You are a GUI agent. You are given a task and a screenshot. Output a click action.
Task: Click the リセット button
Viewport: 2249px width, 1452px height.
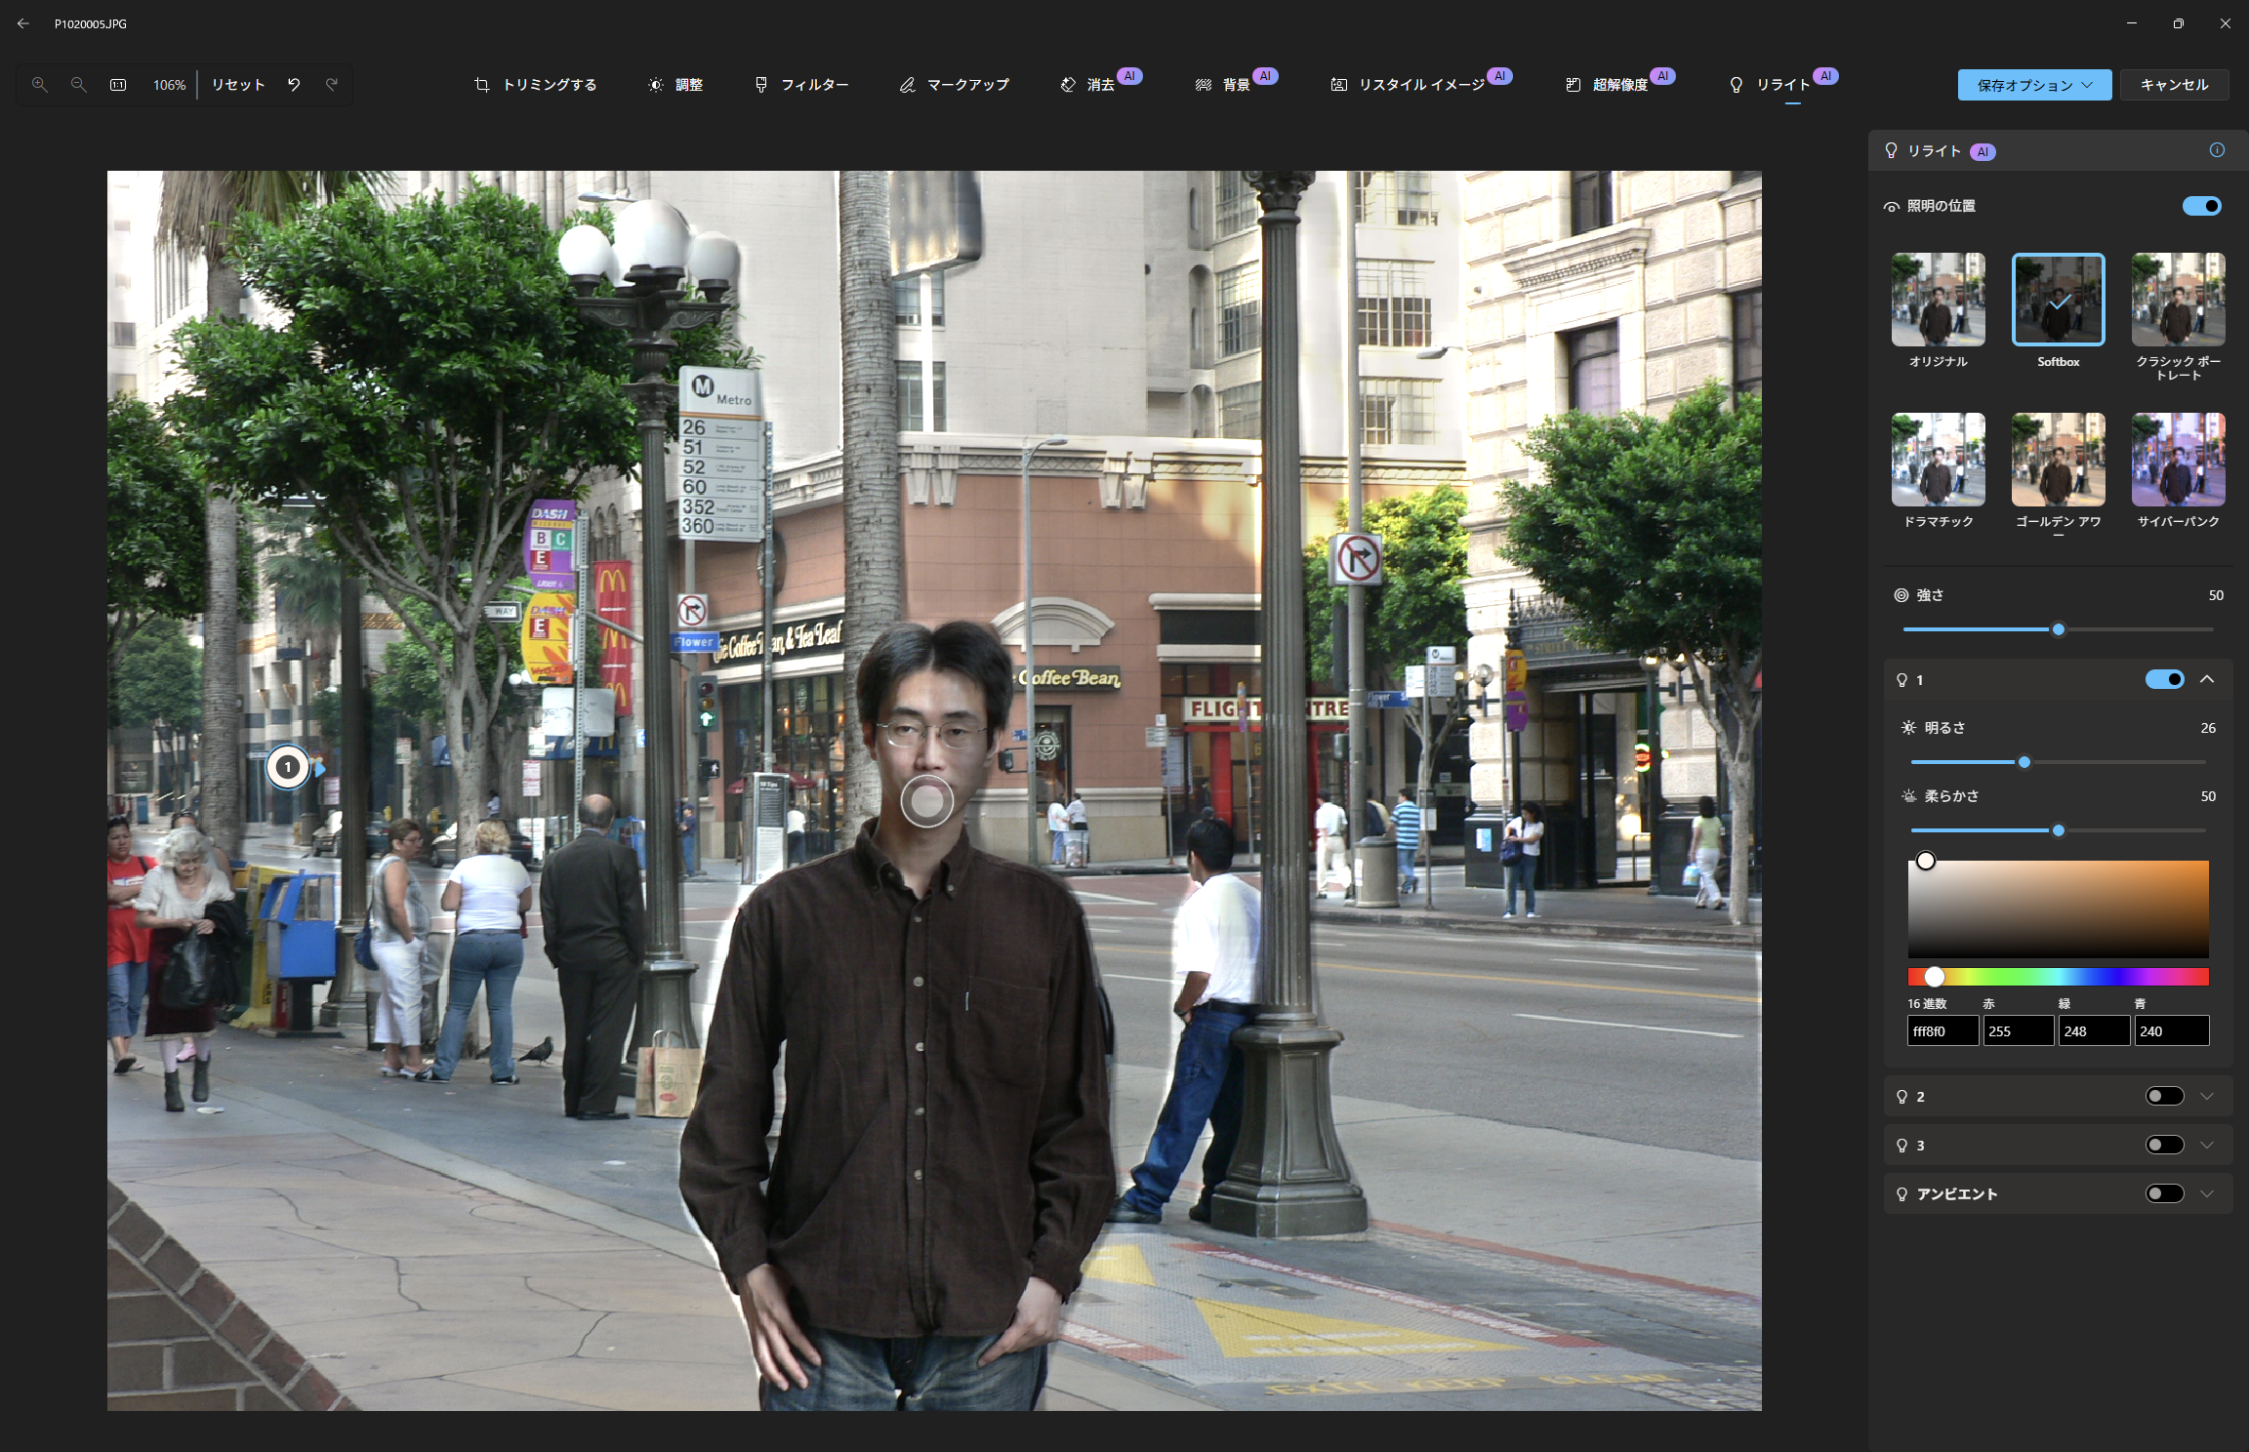[x=238, y=85]
